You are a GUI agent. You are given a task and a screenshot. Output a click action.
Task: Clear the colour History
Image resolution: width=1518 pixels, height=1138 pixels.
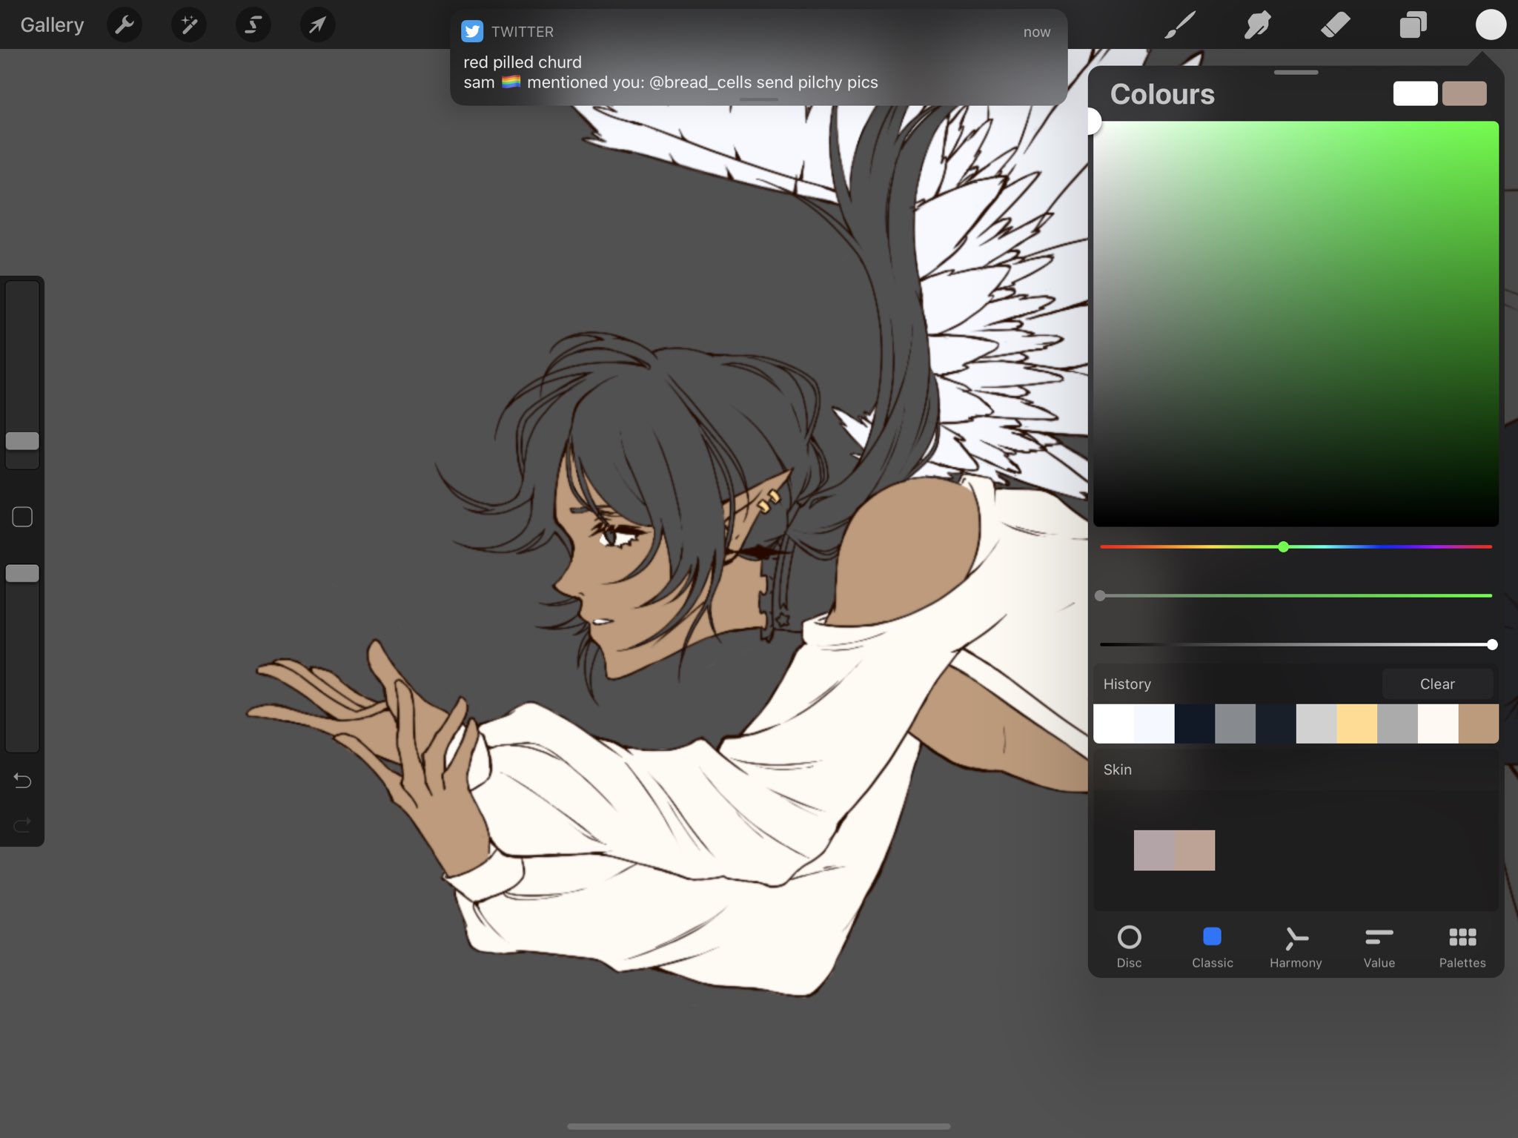[1436, 684]
